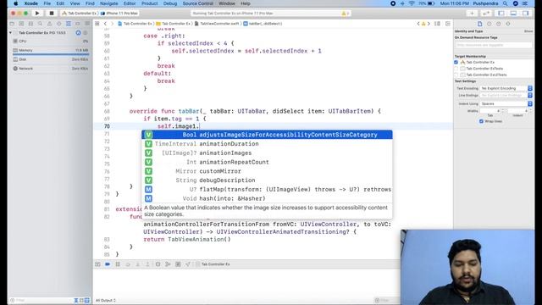Open Tab Controller Ex scheme selector
The height and width of the screenshot is (305, 542).
(79, 14)
